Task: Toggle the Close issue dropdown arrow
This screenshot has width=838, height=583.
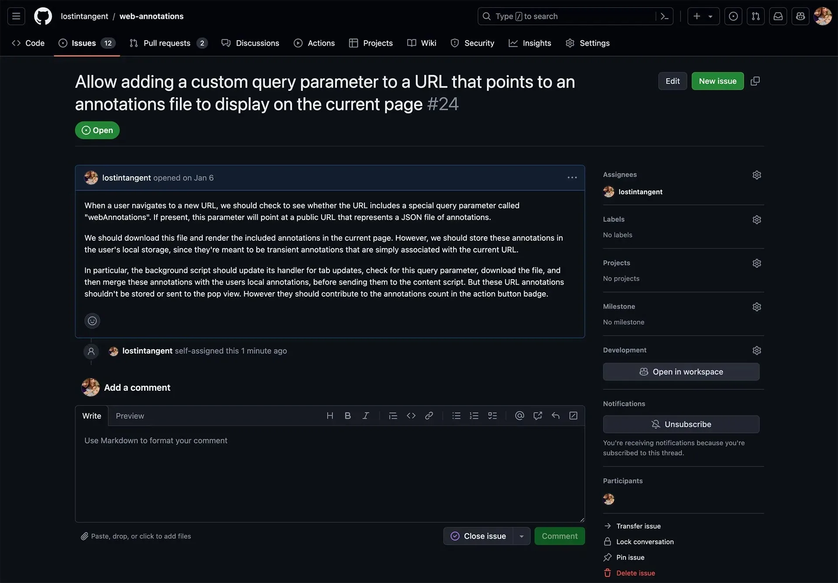Action: tap(522, 536)
